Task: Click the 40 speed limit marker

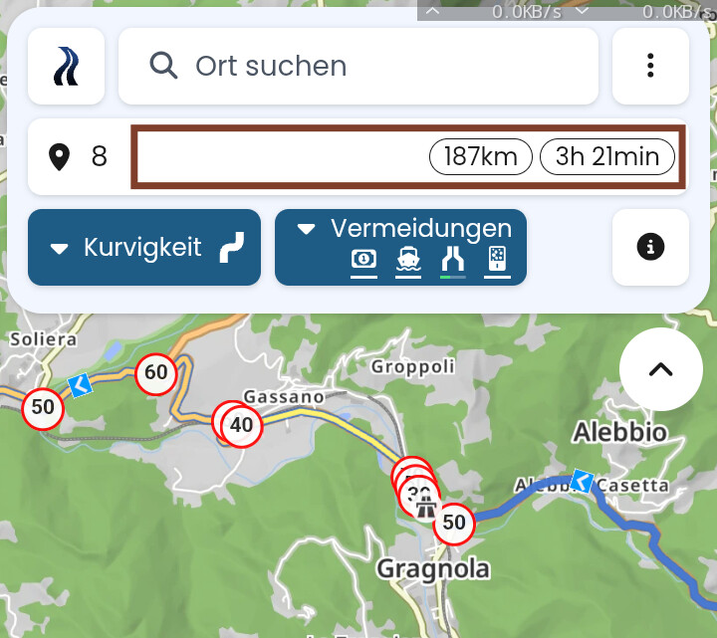Action: click(x=241, y=425)
